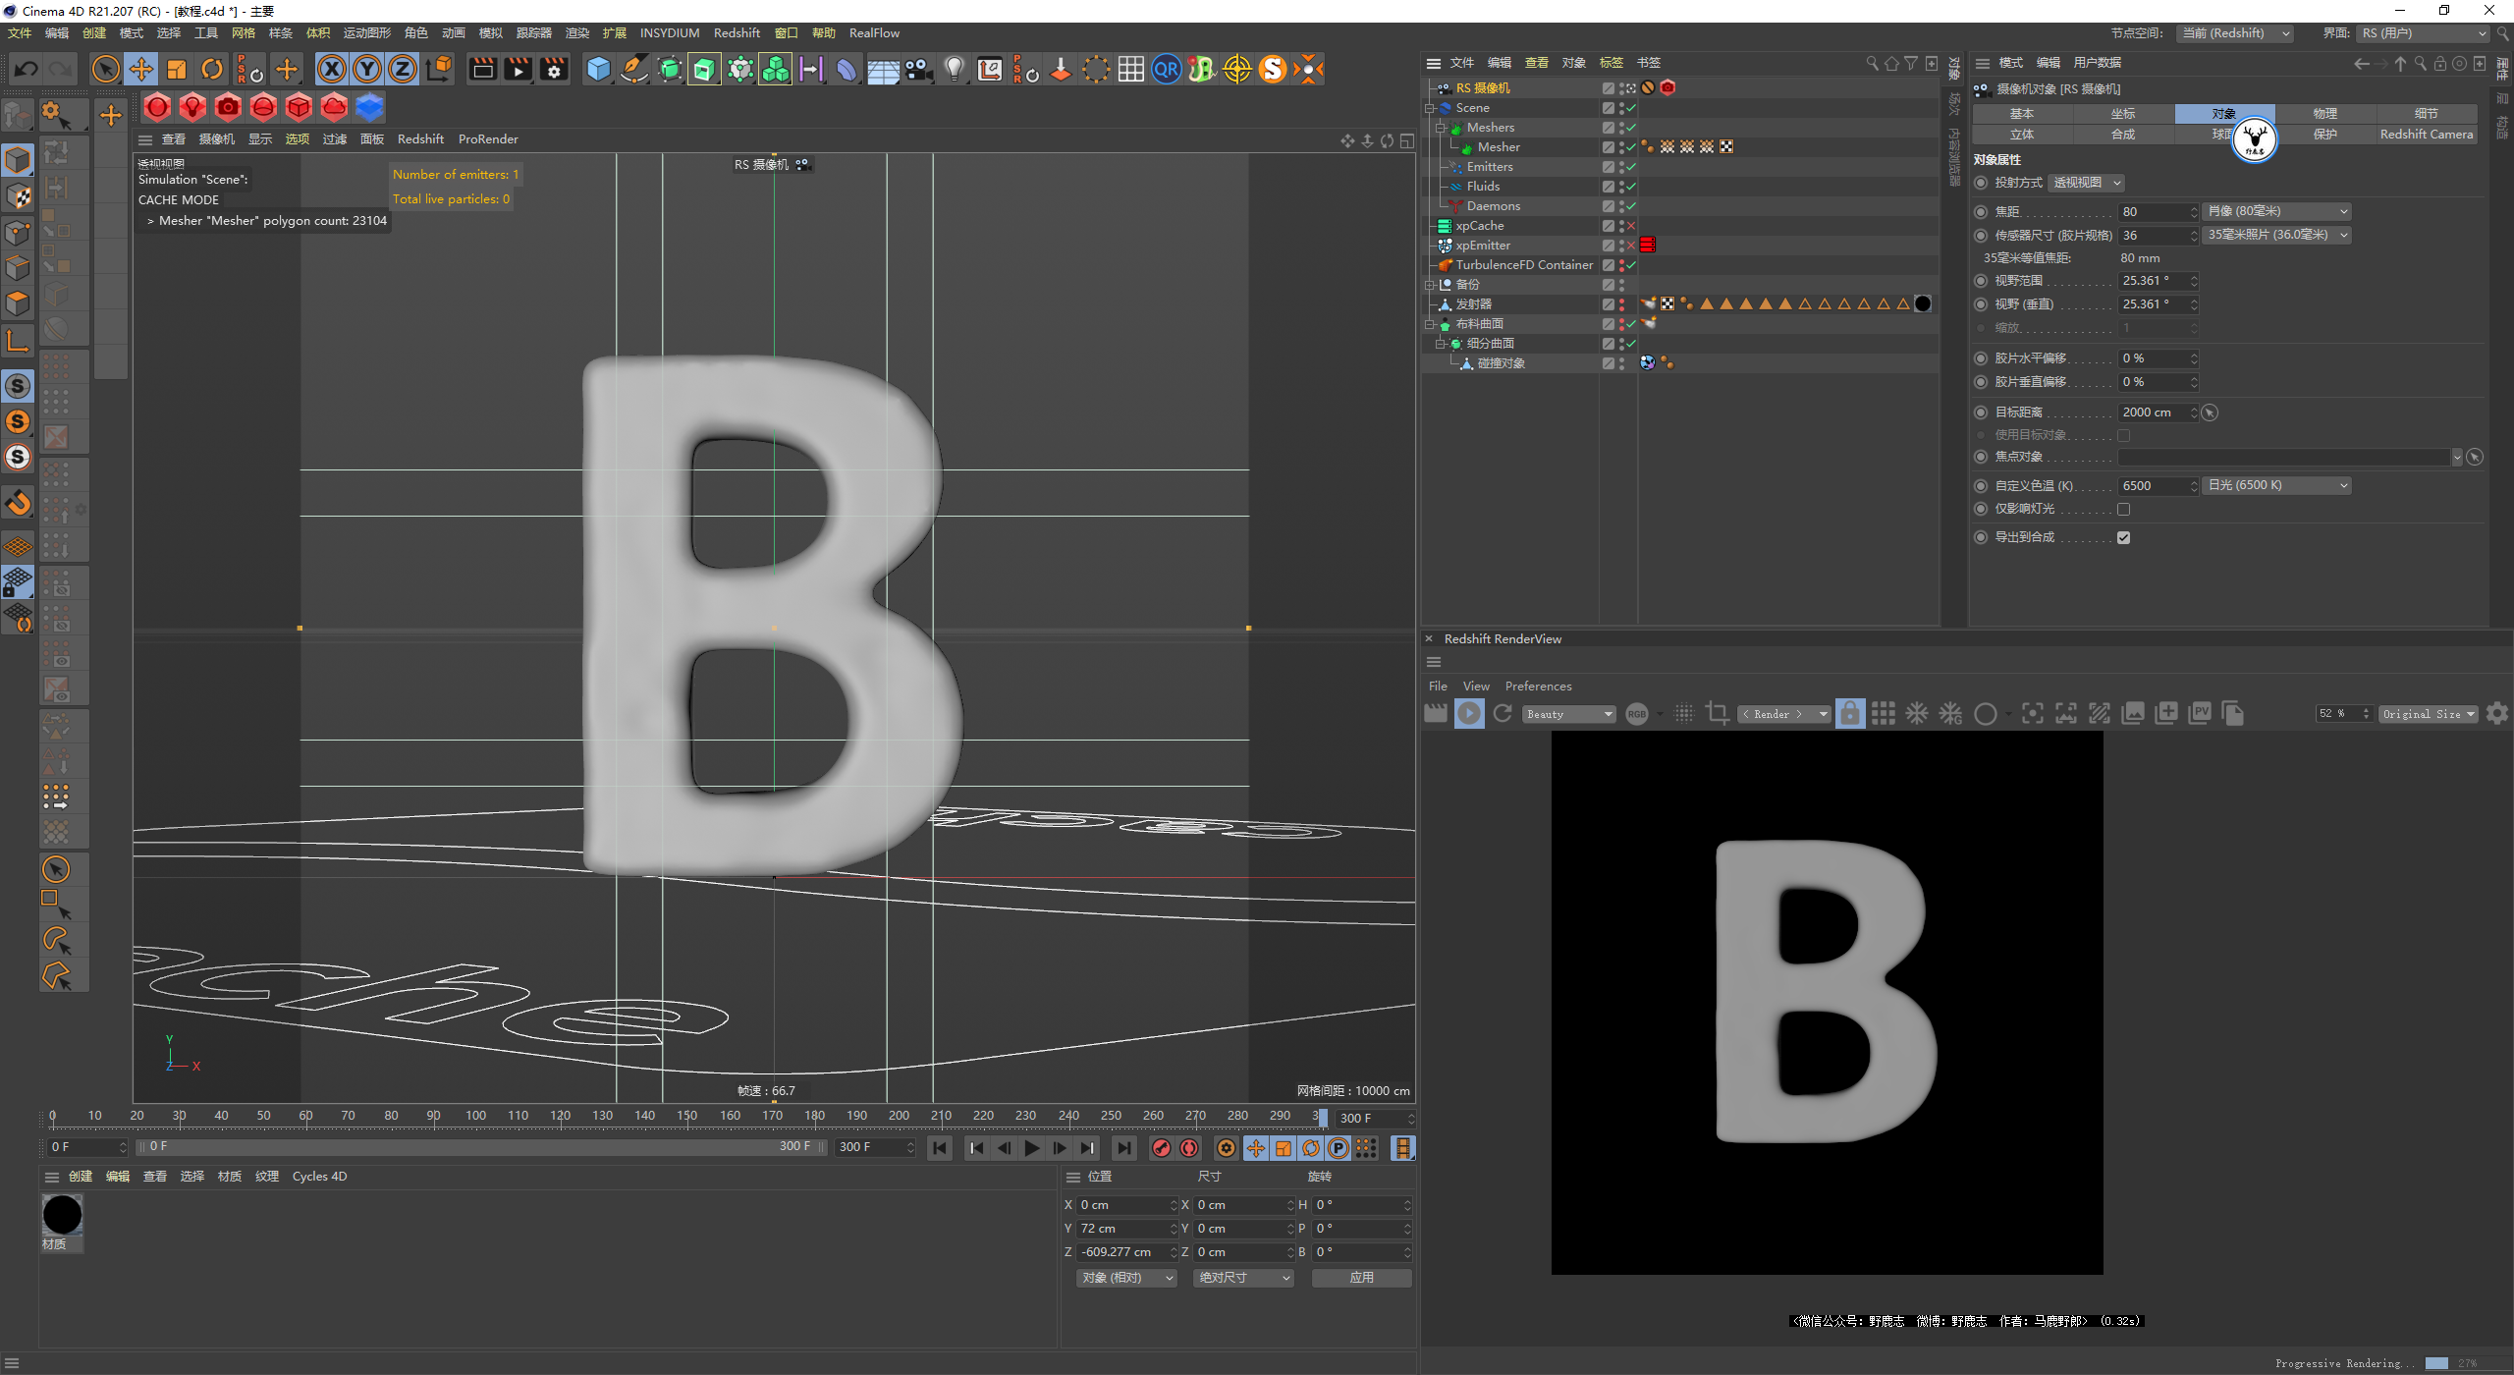The width and height of the screenshot is (2514, 1375).
Task: Collapse the Meshers tree item
Action: 1441,128
